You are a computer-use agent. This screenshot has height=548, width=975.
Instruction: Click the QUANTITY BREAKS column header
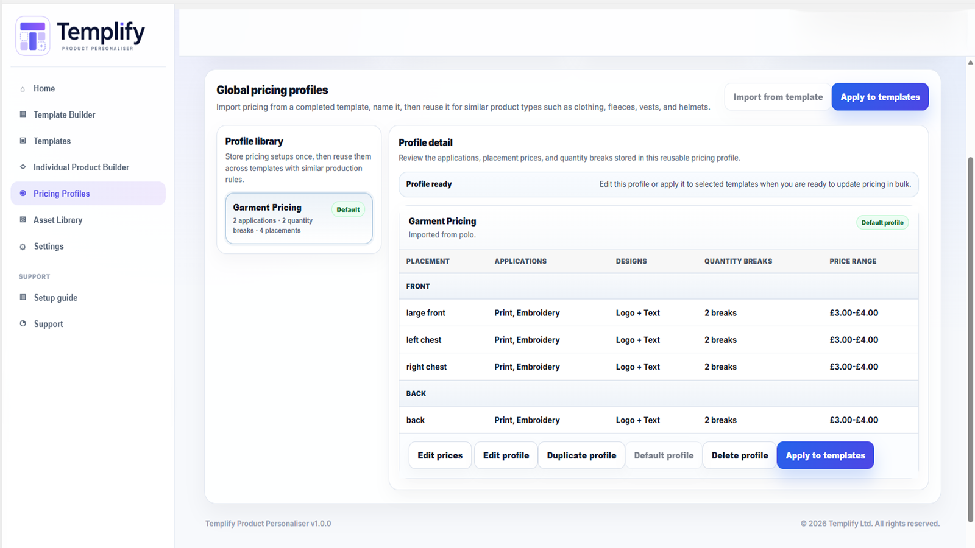[x=738, y=261]
